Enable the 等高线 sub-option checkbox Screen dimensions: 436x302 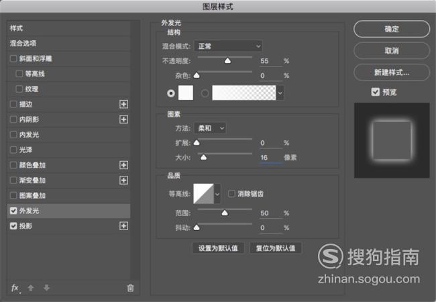click(x=19, y=74)
